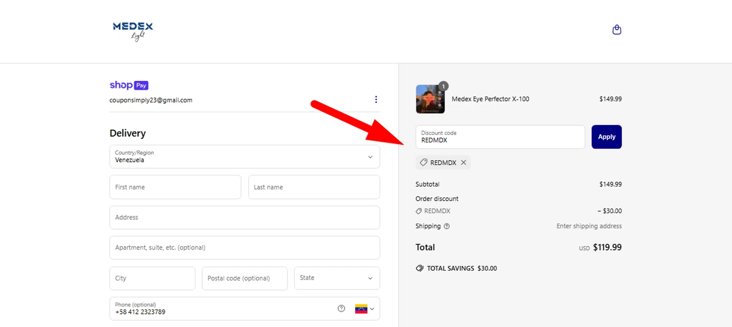Click the tag icon beside TOTAL SAVINGS
Screen dimensions: 732x327
click(x=420, y=269)
